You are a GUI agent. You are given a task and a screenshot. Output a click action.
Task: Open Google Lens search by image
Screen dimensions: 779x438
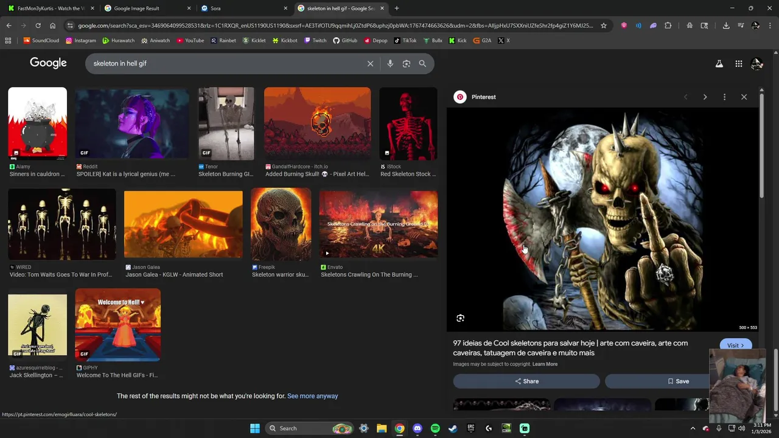point(407,63)
